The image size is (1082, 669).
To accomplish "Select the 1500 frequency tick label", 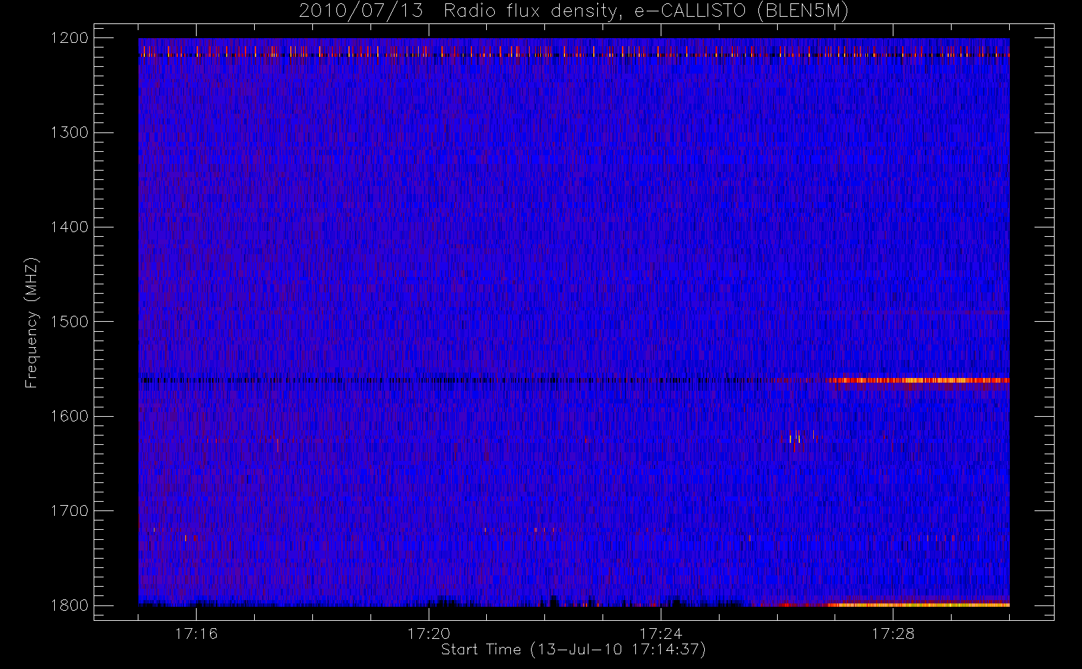I will (70, 322).
